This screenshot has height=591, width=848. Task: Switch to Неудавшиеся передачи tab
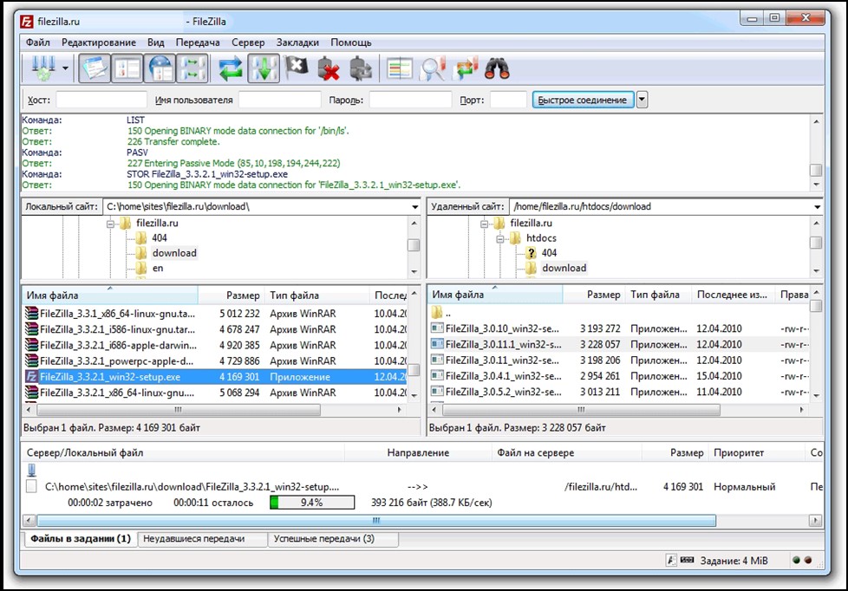203,539
